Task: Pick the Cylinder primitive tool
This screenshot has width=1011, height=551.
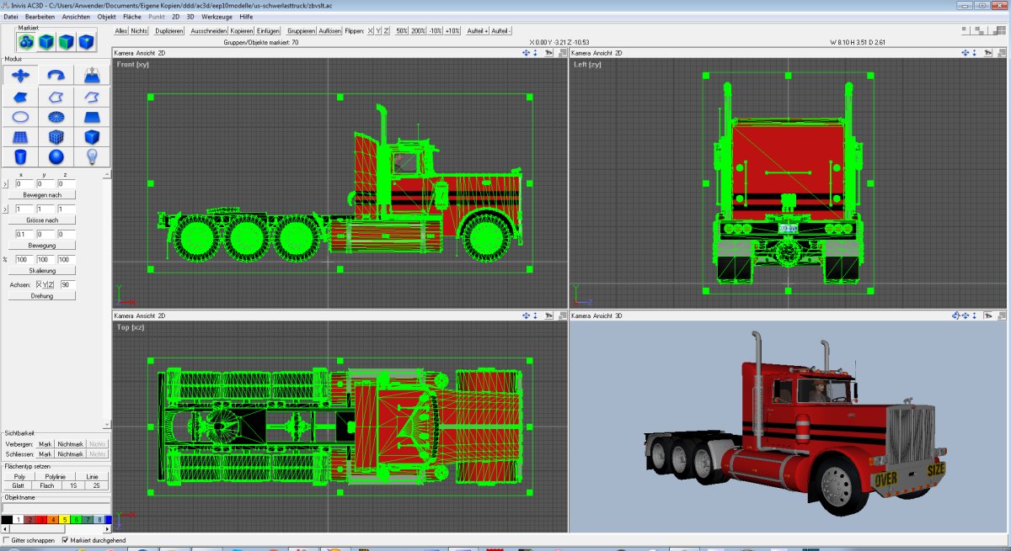Action: pyautogui.click(x=21, y=157)
